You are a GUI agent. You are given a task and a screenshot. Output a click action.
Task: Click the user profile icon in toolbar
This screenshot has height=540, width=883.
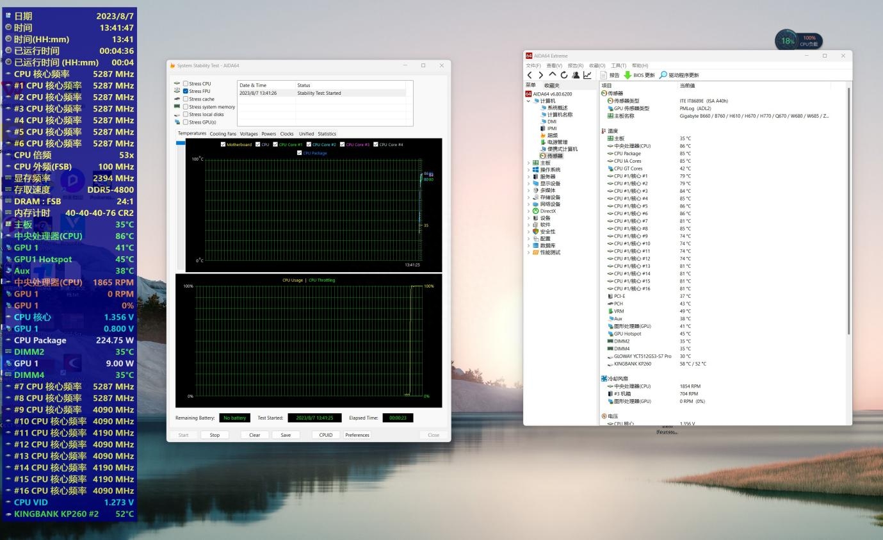(576, 75)
